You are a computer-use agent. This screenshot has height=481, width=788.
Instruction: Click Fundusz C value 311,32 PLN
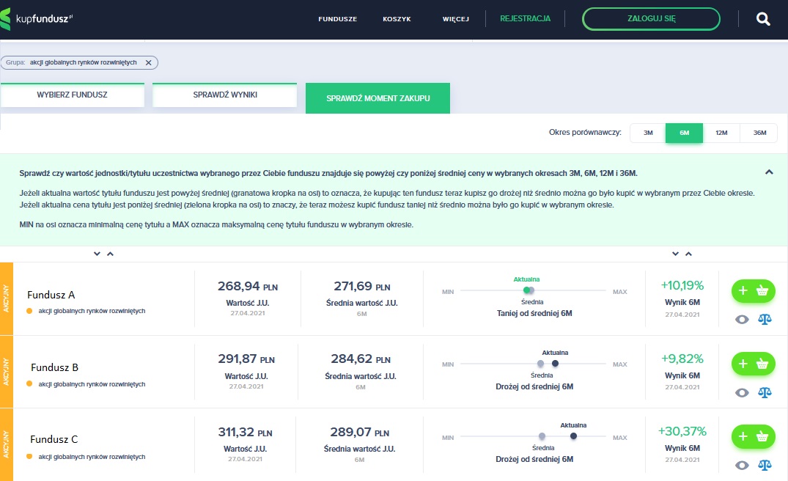(245, 433)
